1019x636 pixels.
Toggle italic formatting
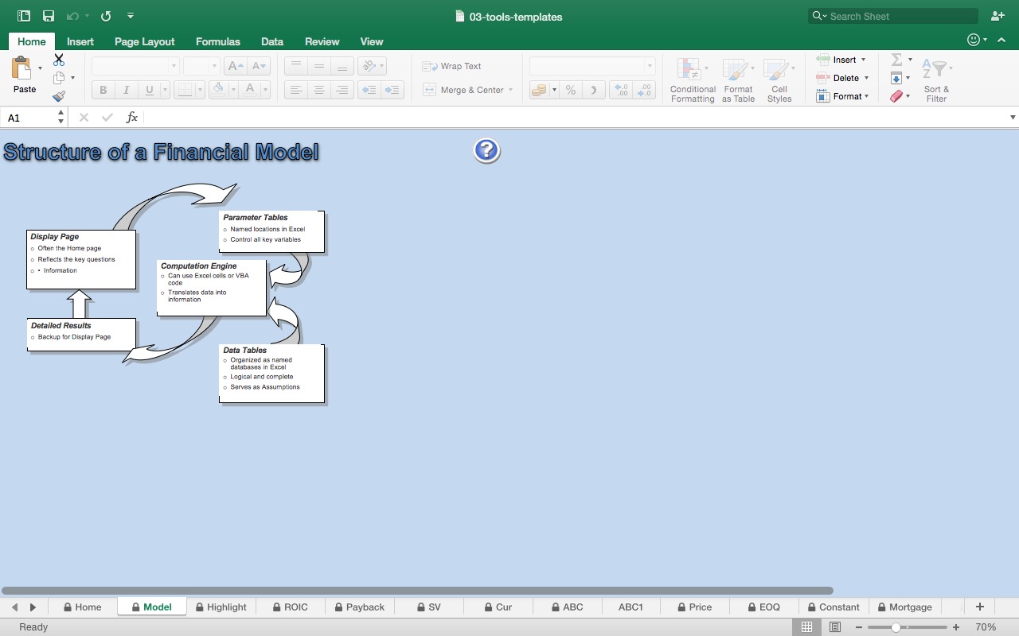126,90
